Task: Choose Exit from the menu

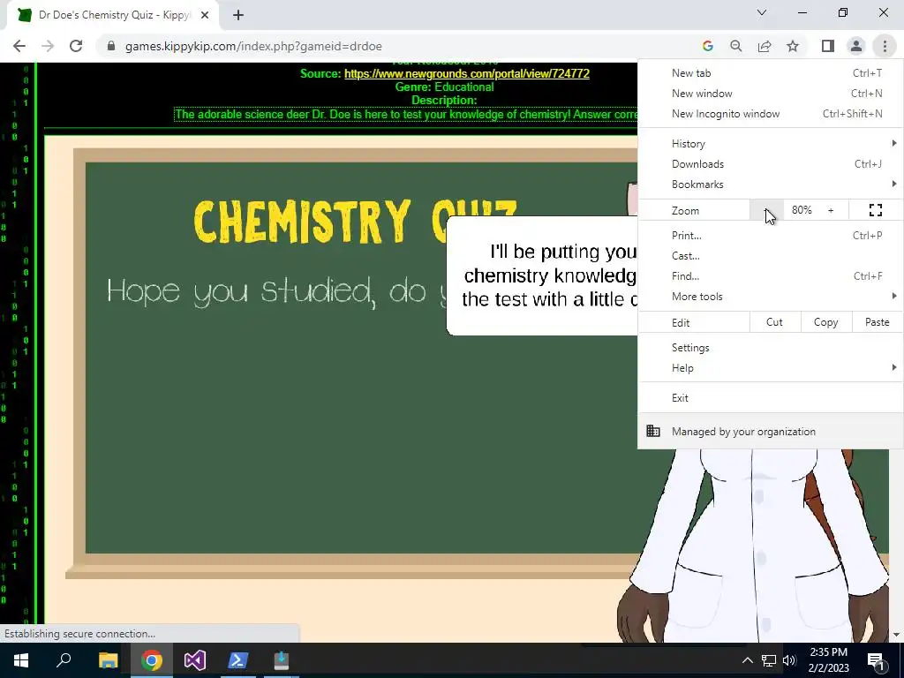Action: pyautogui.click(x=770, y=398)
